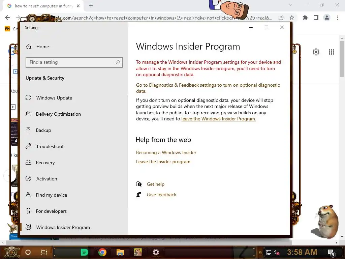The height and width of the screenshot is (259, 345).
Task: Open Google settings gear in Chrome
Action: (316, 52)
